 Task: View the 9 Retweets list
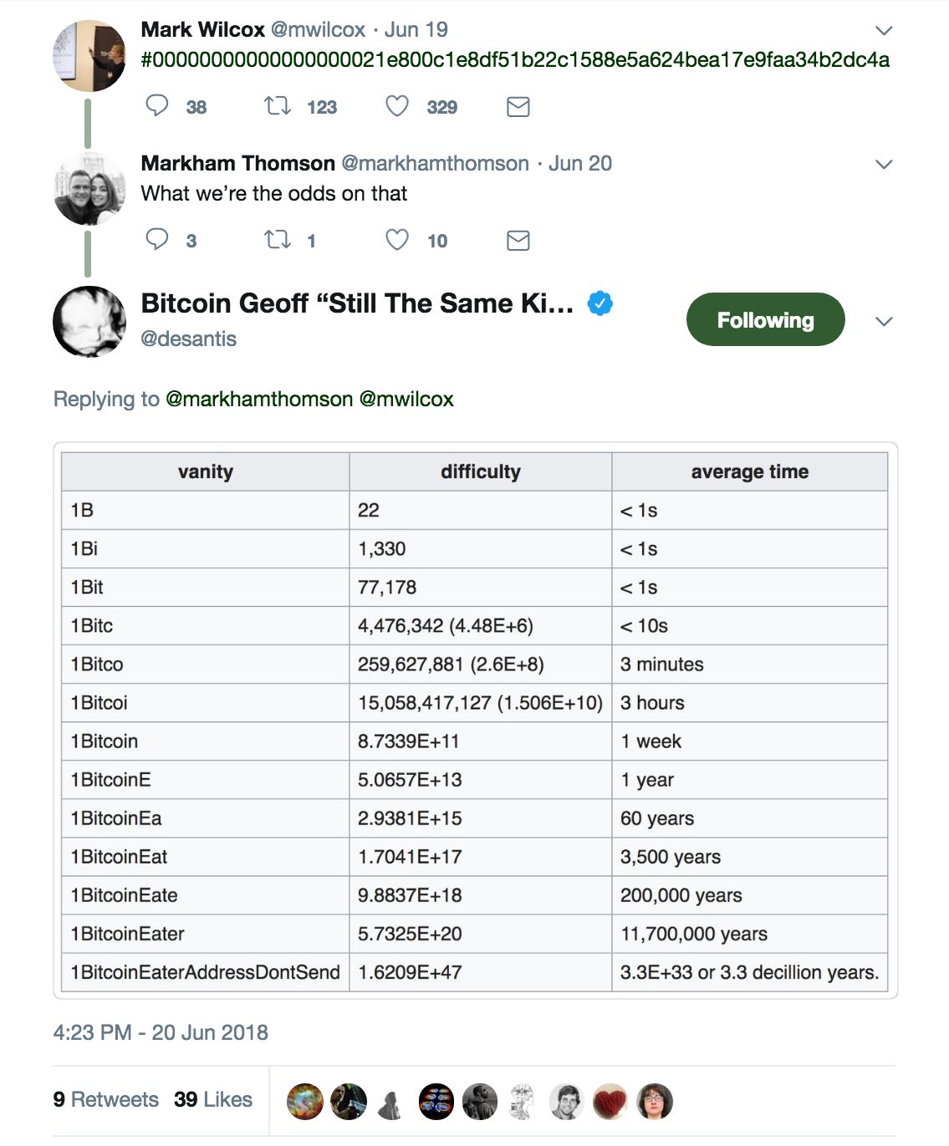pos(105,1099)
